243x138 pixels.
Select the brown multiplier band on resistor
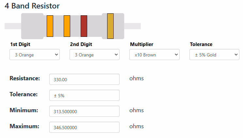[84, 26]
